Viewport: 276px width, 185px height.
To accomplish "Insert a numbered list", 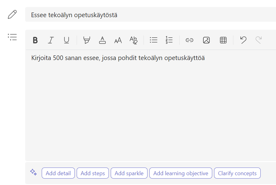I will [x=169, y=40].
